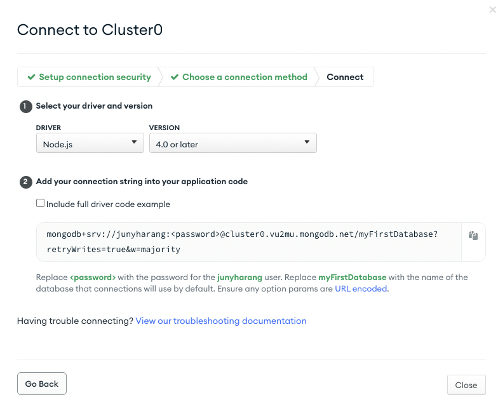Screen dimensions: 498x409
Task: View our troubleshooting documentation link
Action: click(x=221, y=321)
